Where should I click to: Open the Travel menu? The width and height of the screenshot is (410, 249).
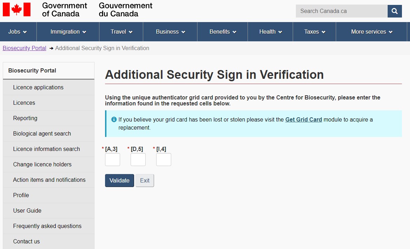tap(121, 32)
